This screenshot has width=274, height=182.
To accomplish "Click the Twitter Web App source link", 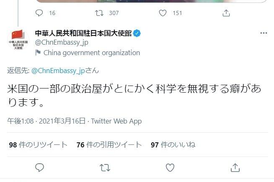I will (x=116, y=121).
